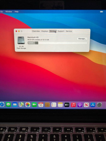Switch to the Displays tab
This screenshot has height=141, width=106.
(45, 31)
